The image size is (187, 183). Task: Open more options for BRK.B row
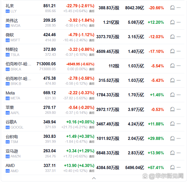click(178, 80)
